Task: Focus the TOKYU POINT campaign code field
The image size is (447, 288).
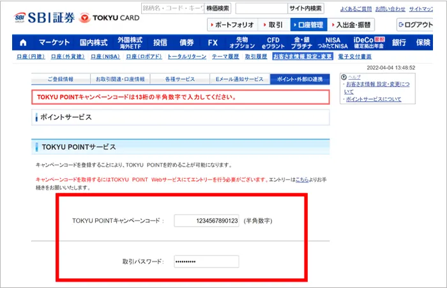Action: pyautogui.click(x=206, y=220)
